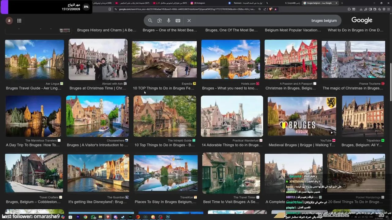Open the Google apps grid icon
Image resolution: width=392 pixels, height=220 pixels.
(19, 20)
